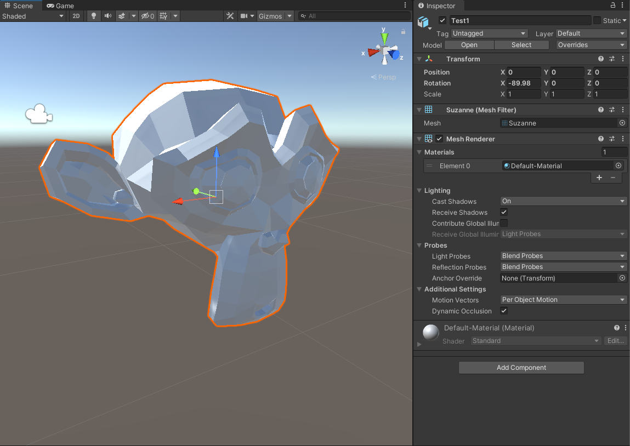Collapse the Transform component foldout

point(419,59)
